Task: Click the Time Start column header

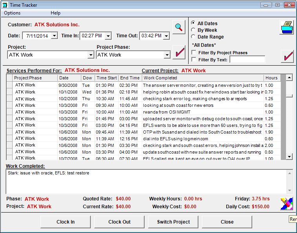Action: pos(106,78)
